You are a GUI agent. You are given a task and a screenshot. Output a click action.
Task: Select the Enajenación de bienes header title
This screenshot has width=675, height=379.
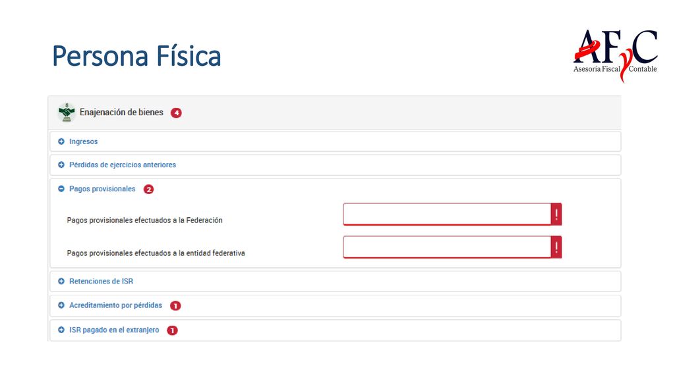121,112
